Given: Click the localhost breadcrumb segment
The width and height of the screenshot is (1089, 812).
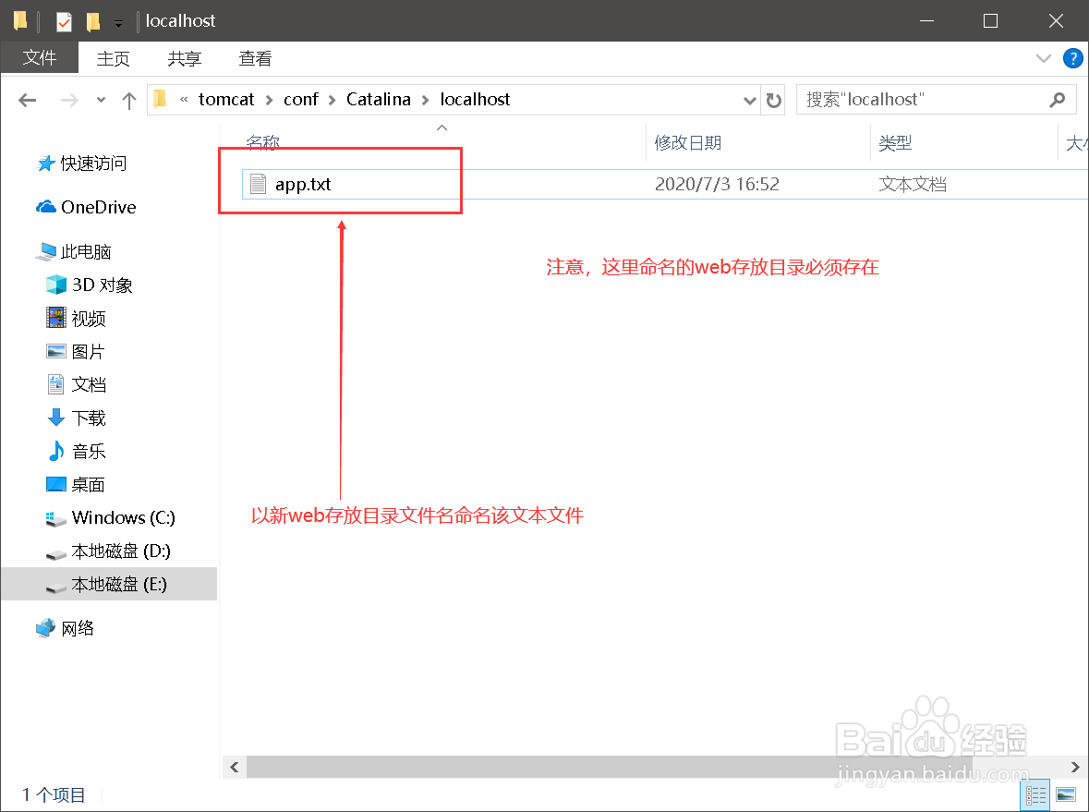Looking at the screenshot, I should point(475,100).
